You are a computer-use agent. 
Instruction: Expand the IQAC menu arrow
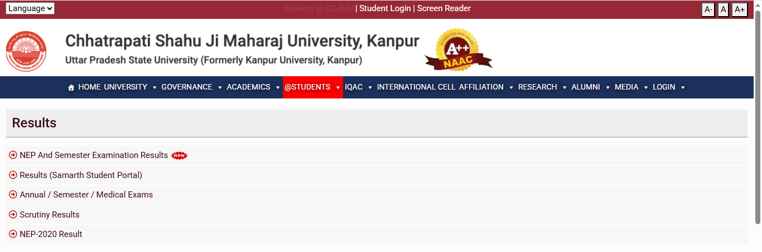[370, 87]
